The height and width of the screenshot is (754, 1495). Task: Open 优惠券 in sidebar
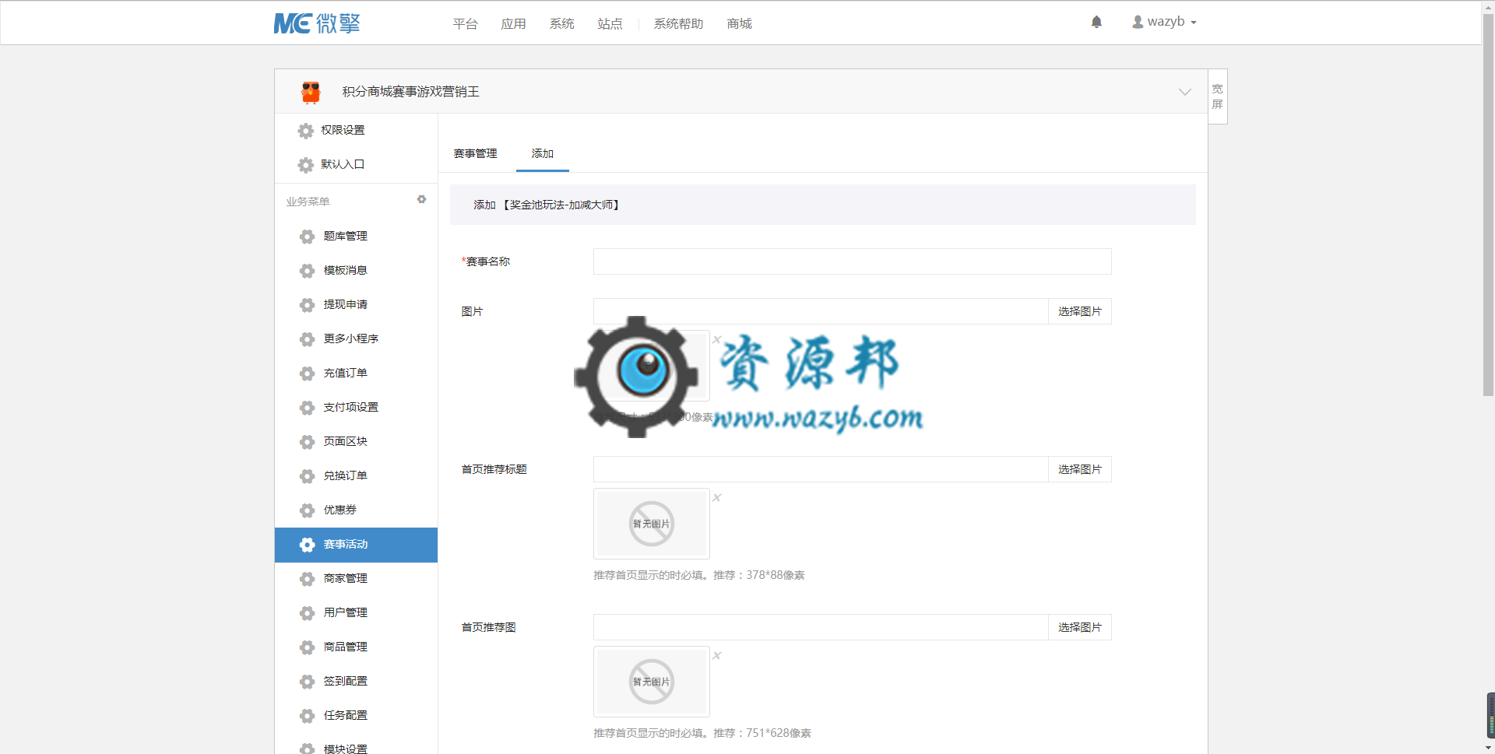pyautogui.click(x=340, y=510)
